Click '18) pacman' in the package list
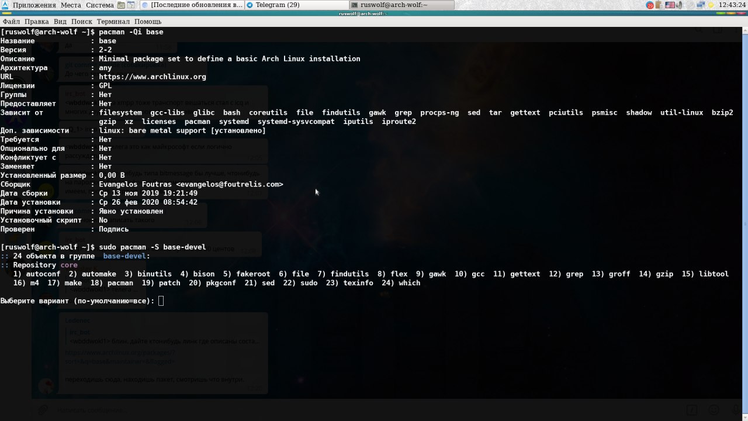Image resolution: width=748 pixels, height=421 pixels. pyautogui.click(x=113, y=283)
